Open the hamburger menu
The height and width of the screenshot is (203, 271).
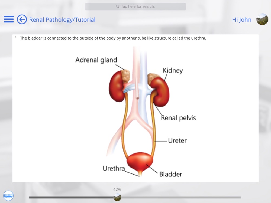pos(9,19)
